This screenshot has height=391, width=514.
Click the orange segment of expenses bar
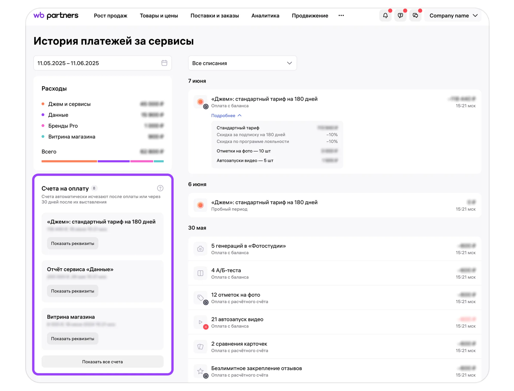click(x=69, y=161)
